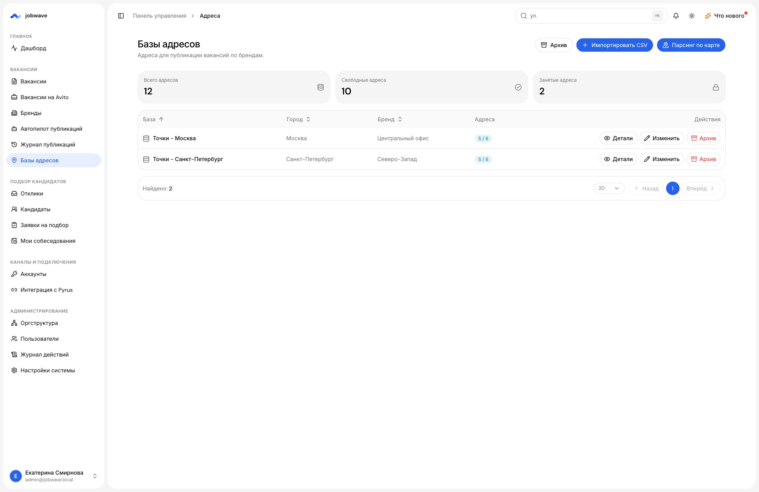Image resolution: width=759 pixels, height=492 pixels.
Task: Sort table by Бренд column
Action: pyautogui.click(x=390, y=119)
